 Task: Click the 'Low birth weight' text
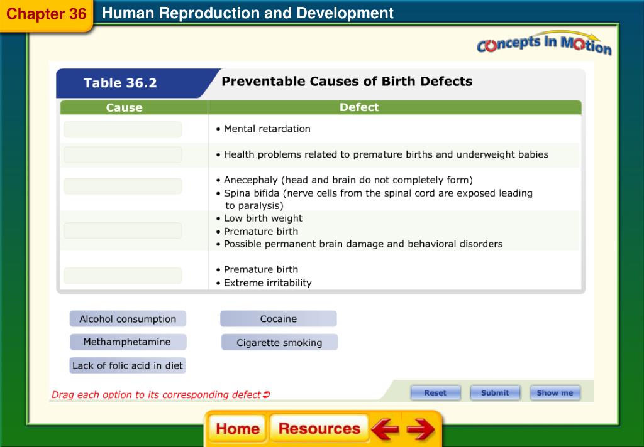tap(263, 218)
